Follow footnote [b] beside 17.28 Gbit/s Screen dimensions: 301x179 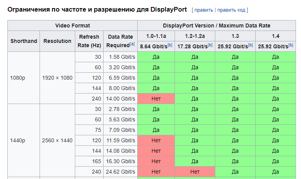click(x=210, y=45)
